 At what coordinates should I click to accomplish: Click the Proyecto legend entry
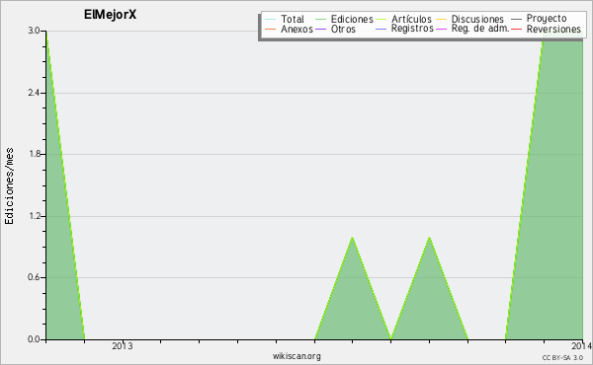coord(539,19)
